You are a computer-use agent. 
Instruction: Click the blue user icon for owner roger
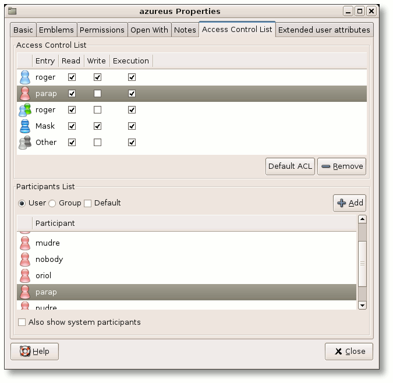(x=25, y=77)
